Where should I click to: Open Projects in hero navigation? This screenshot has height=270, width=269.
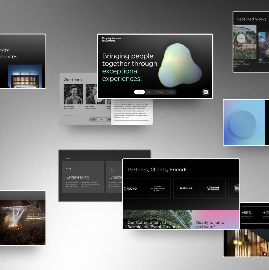pyautogui.click(x=170, y=92)
